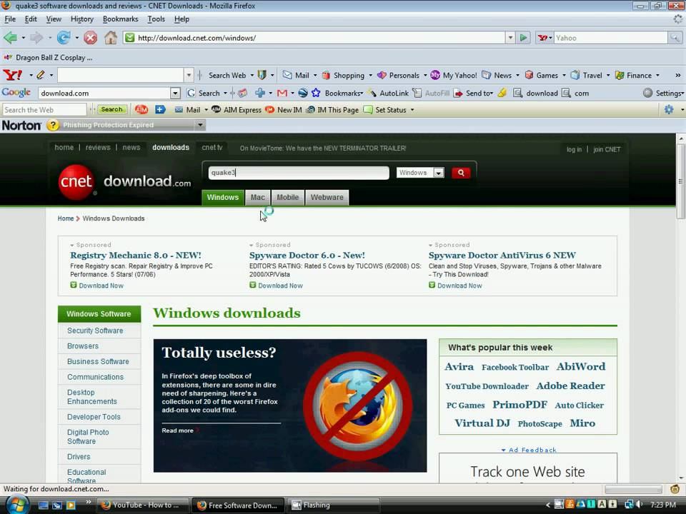Click the Yahoo Y! toolbar logo
This screenshot has height=514, width=686.
(13, 75)
